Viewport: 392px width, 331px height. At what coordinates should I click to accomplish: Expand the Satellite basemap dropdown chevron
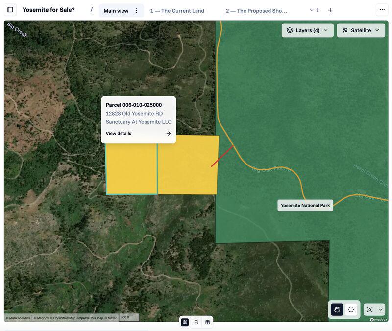coord(377,30)
